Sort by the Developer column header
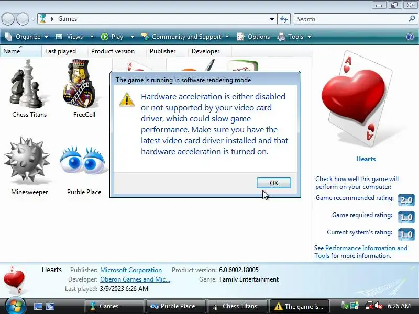Image resolution: width=419 pixels, height=314 pixels. (x=210, y=51)
